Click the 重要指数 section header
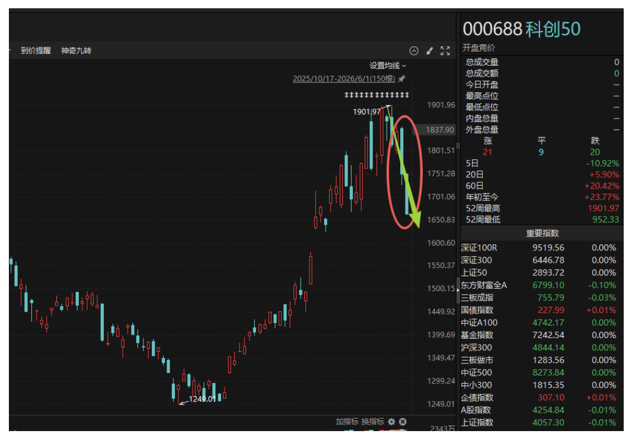 coord(542,233)
